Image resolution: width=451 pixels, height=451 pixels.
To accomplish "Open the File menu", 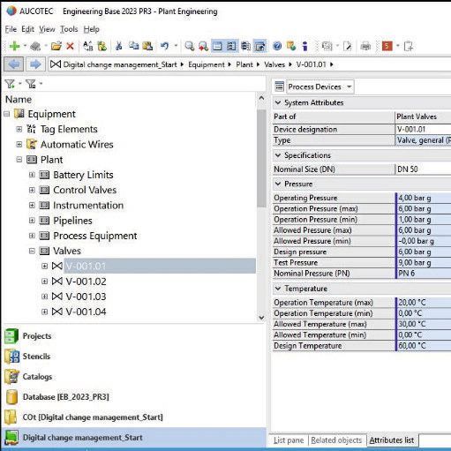I will pyautogui.click(x=11, y=29).
